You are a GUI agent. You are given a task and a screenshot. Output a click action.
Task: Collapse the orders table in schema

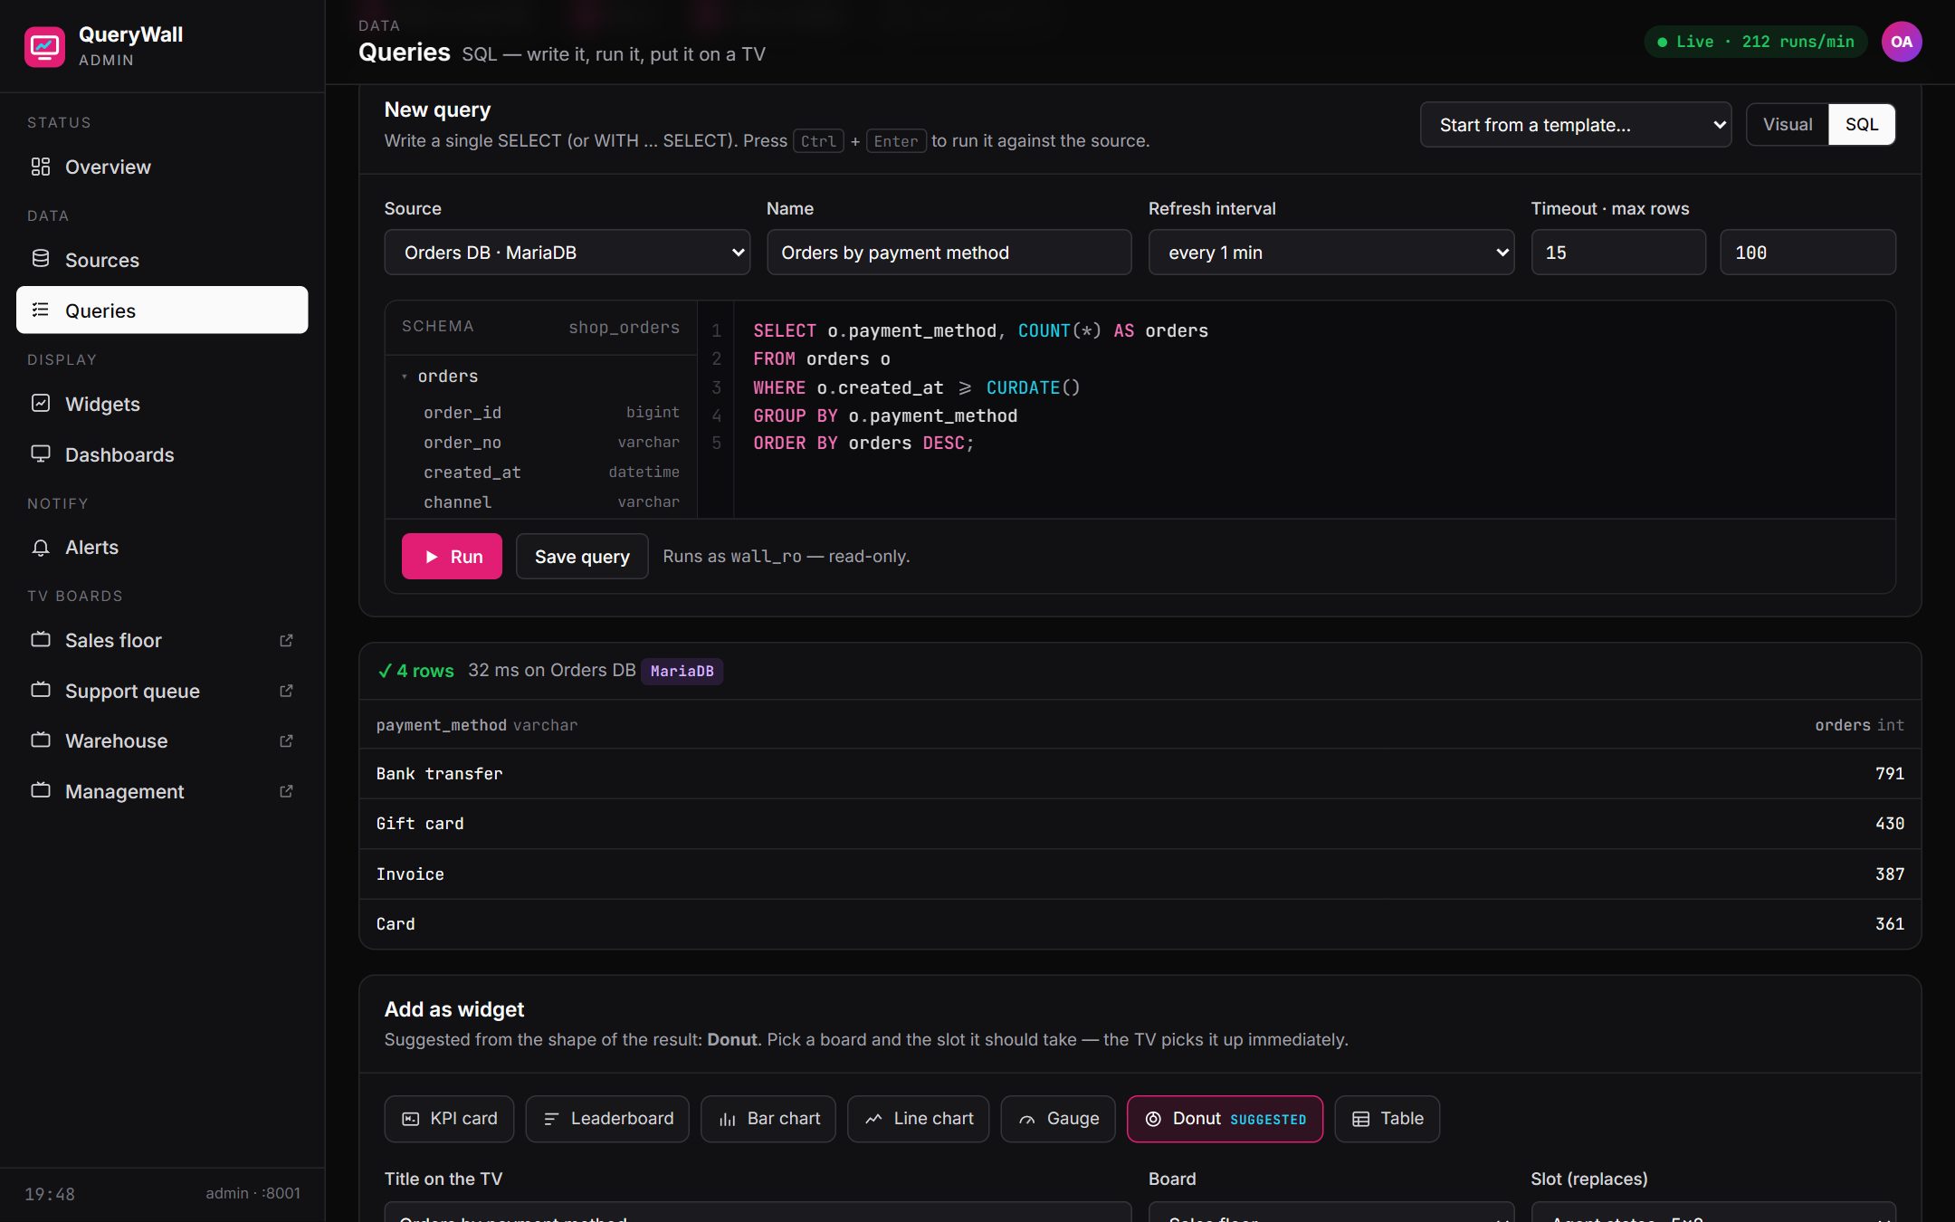(x=405, y=377)
